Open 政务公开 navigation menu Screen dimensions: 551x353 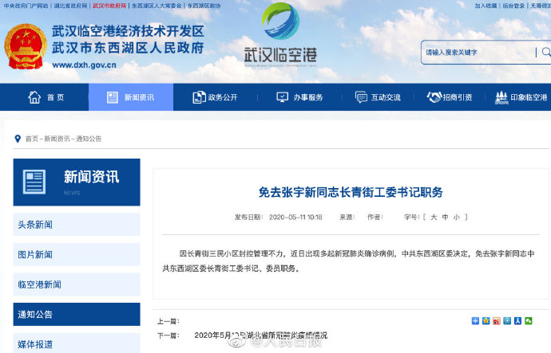(x=215, y=97)
